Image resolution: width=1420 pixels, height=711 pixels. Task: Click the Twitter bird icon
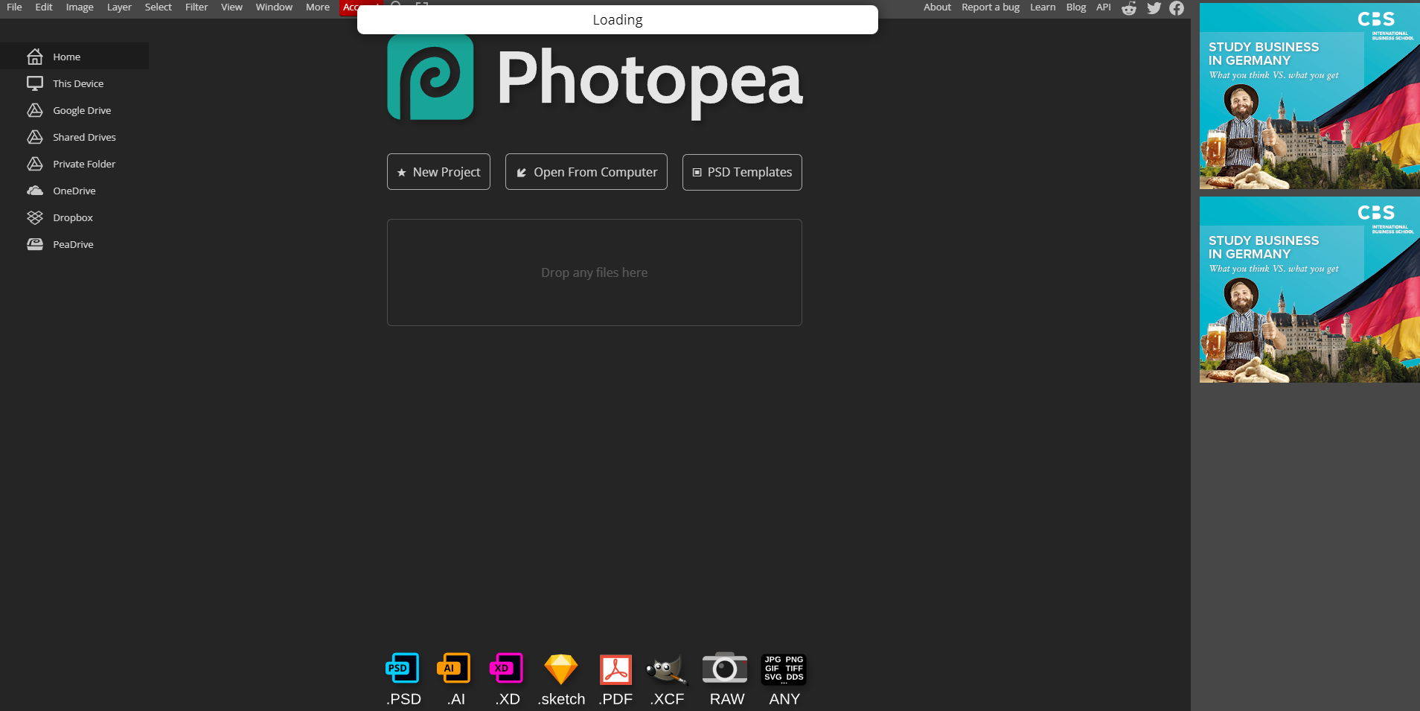[1154, 8]
